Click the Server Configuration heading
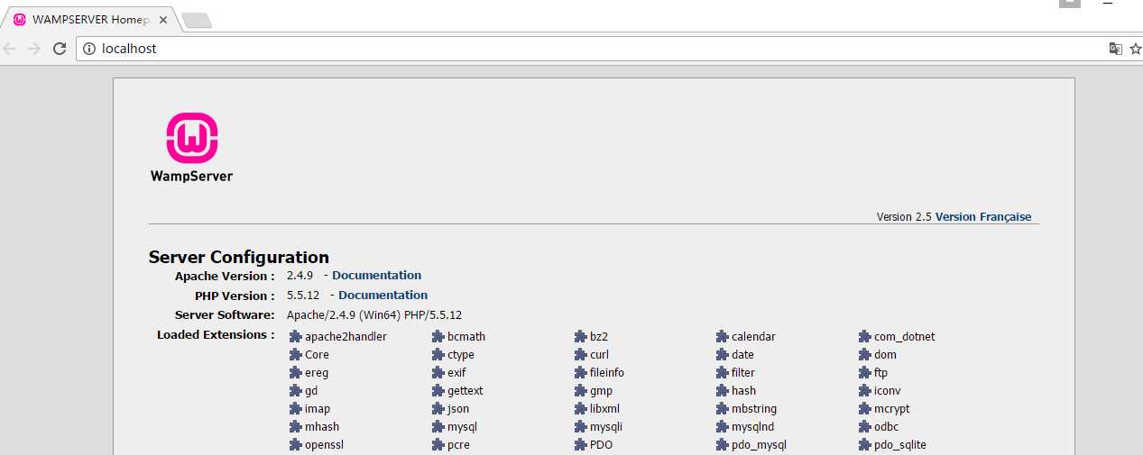This screenshot has height=455, width=1143. [x=239, y=258]
